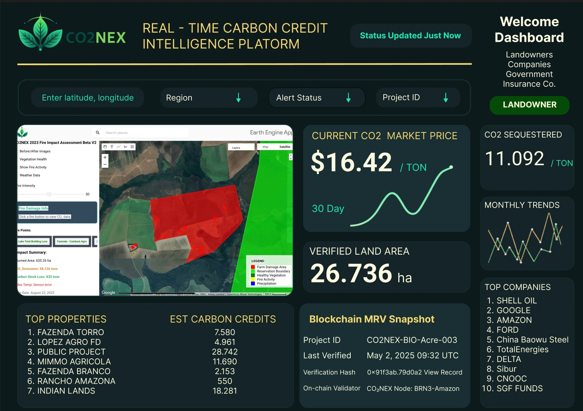Select SGF FUNDS company entry
The image size is (583, 411).
512,388
